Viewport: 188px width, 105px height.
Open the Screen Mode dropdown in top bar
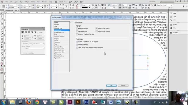click(76, 2)
